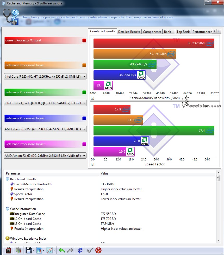Image resolution: width=224 pixels, height=255 pixels.
Task: Click the blue refresh arrows icon
Action: point(80,250)
